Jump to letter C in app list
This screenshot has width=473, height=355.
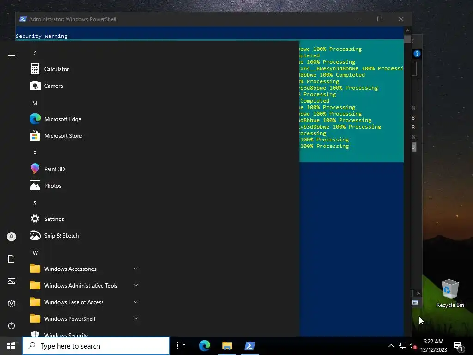(35, 54)
